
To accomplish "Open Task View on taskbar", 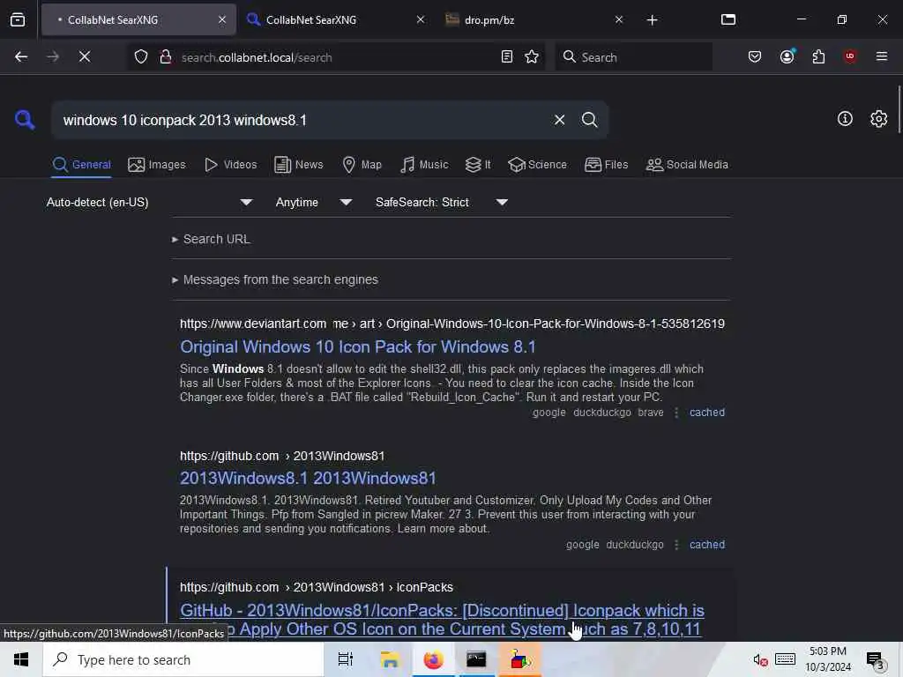I will coord(345,659).
